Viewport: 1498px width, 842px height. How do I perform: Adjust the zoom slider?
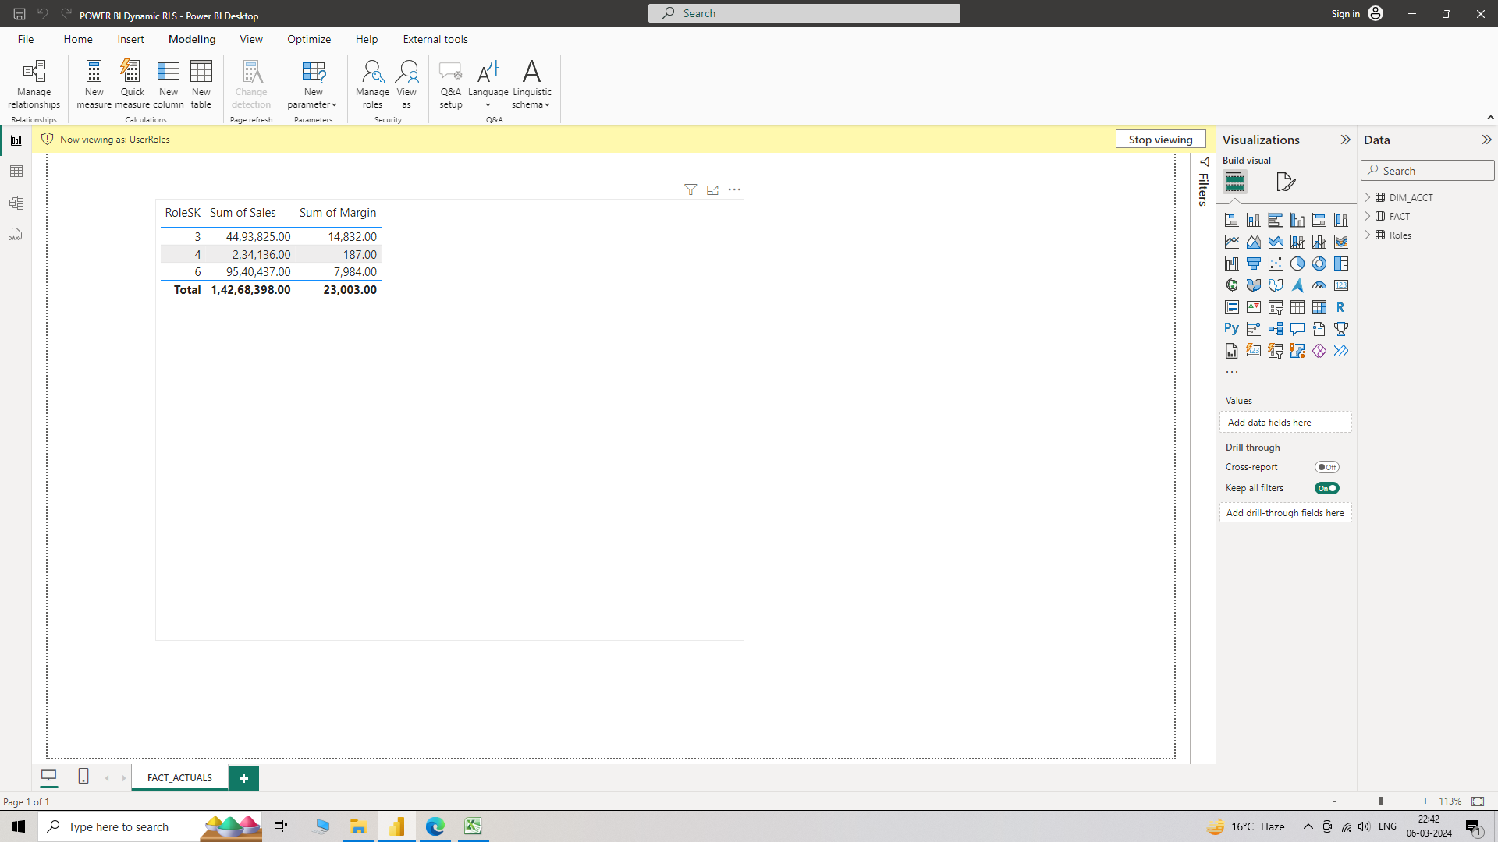(1380, 801)
